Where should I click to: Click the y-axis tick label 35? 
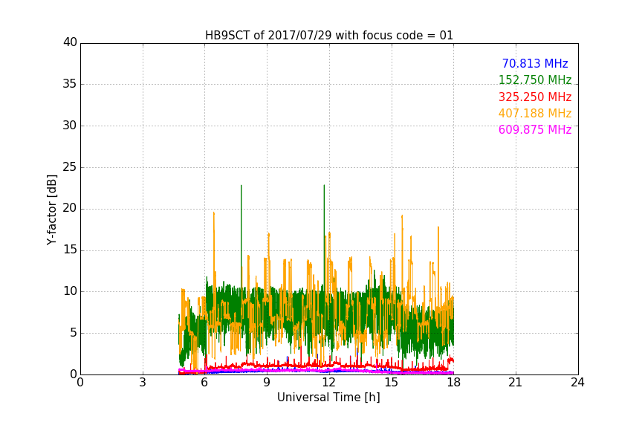pyautogui.click(x=70, y=84)
